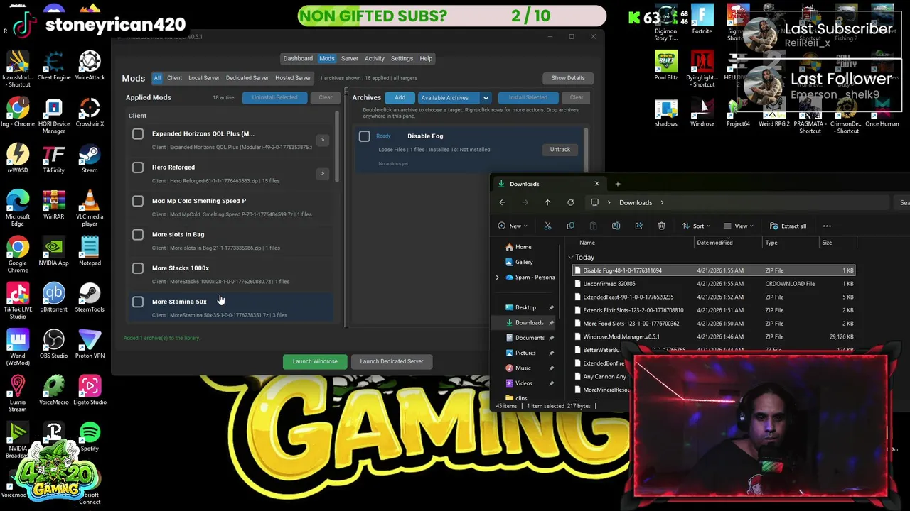This screenshot has width=910, height=511.
Task: Open the Dashboard tab in Mod Manager
Action: [x=298, y=58]
